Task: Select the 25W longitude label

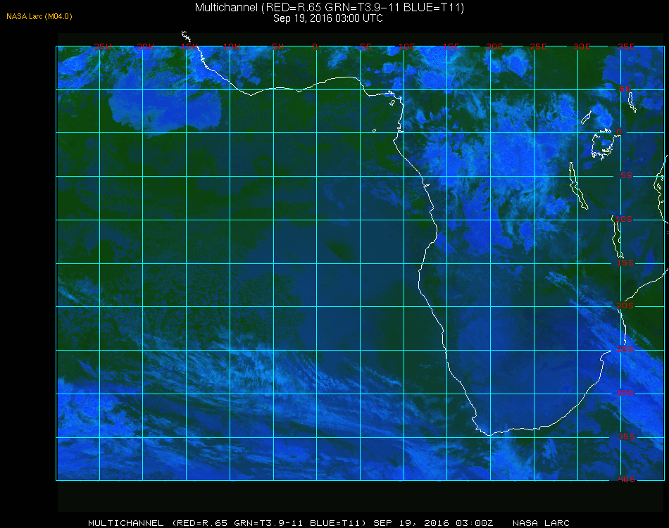Action: pyautogui.click(x=102, y=46)
